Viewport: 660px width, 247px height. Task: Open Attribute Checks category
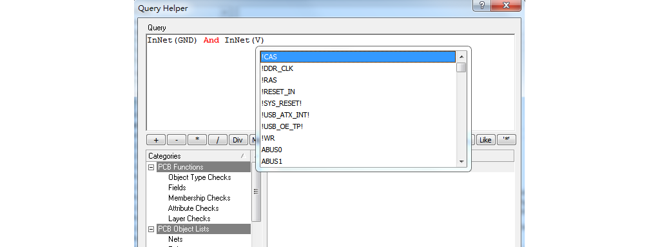(x=193, y=208)
